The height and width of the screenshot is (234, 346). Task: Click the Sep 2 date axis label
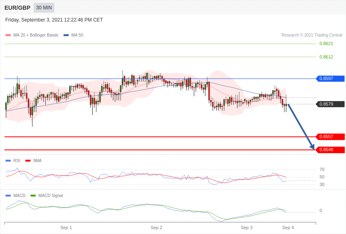[x=156, y=227]
